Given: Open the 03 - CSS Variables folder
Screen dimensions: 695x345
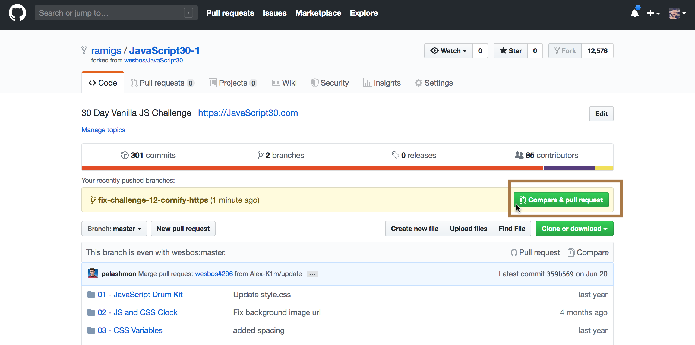Looking at the screenshot, I should pyautogui.click(x=130, y=330).
